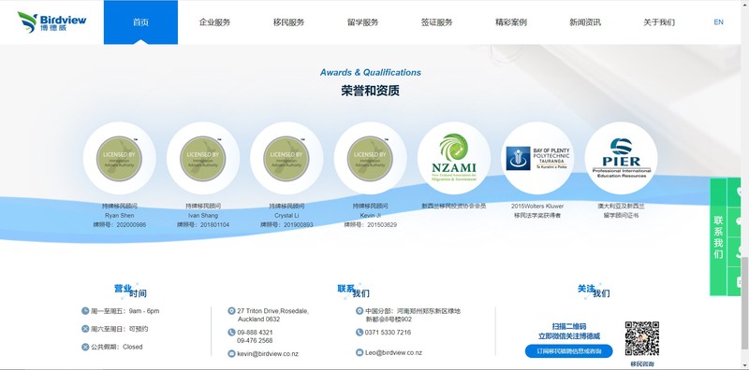Open the 首页 home tab
The width and height of the screenshot is (749, 370).
click(140, 21)
